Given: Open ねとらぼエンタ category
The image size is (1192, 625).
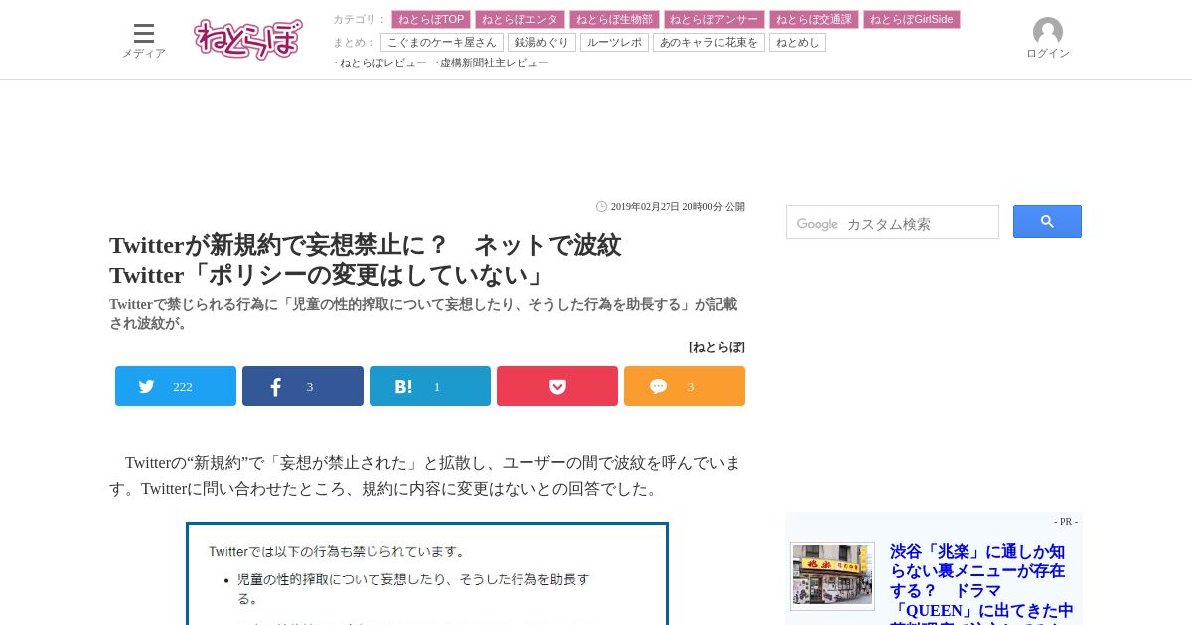Looking at the screenshot, I should pos(520,19).
